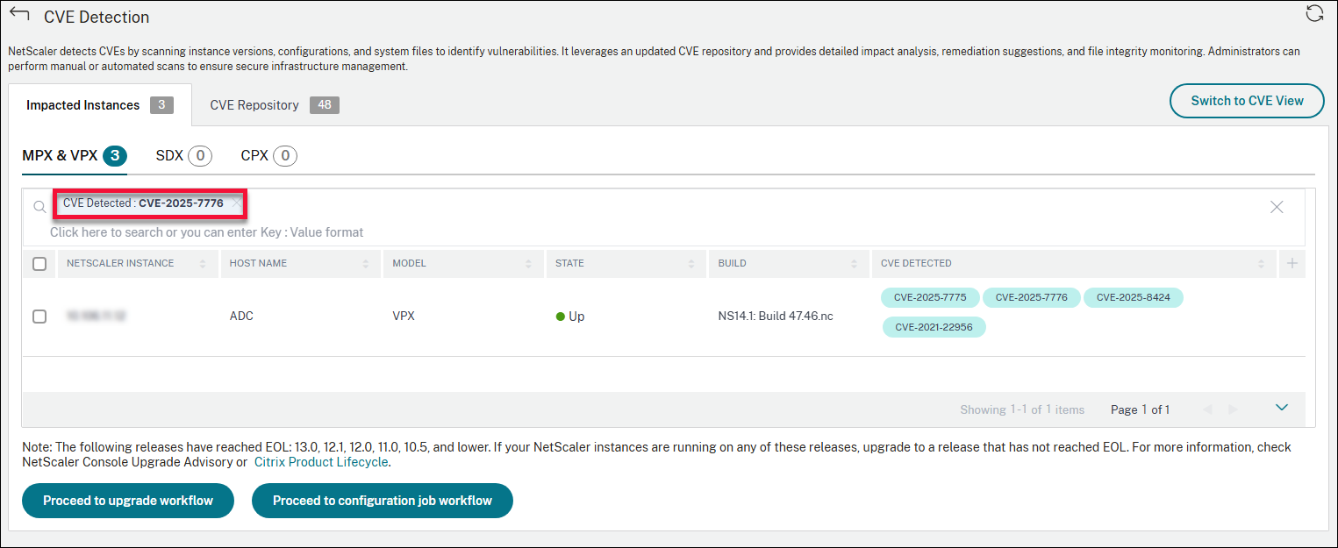Expand the pagination options chevron
Image resolution: width=1338 pixels, height=548 pixels.
coord(1282,408)
